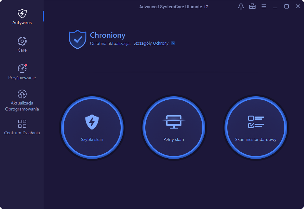The height and width of the screenshot is (209, 304).
Task: Click the Chroniony shield status icon
Action: pos(78,39)
